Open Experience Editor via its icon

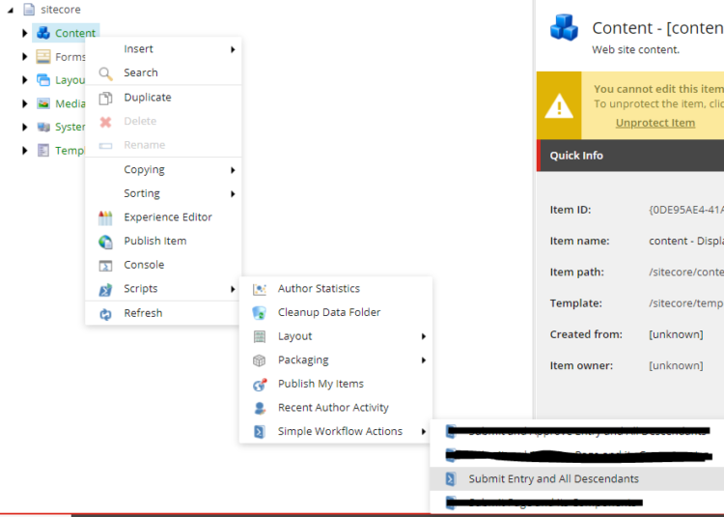[105, 217]
